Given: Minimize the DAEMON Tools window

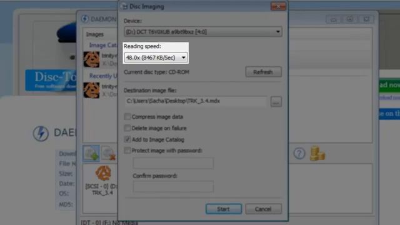Looking at the screenshot, I should point(333,19).
